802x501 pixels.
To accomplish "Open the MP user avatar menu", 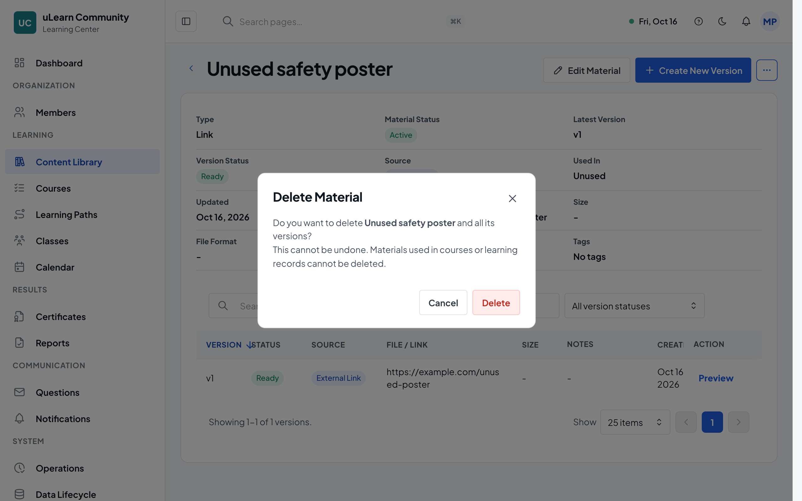I will (769, 22).
